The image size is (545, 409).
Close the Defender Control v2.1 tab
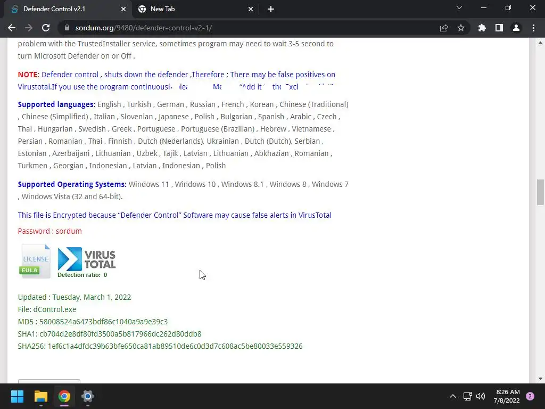pyautogui.click(x=123, y=9)
